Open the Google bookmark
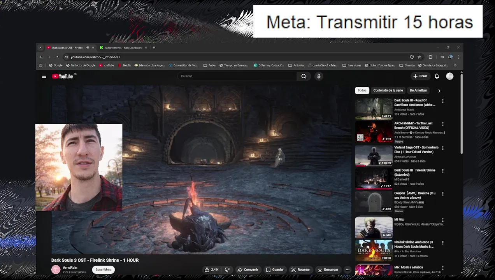This screenshot has height=280, width=495. tap(56, 65)
